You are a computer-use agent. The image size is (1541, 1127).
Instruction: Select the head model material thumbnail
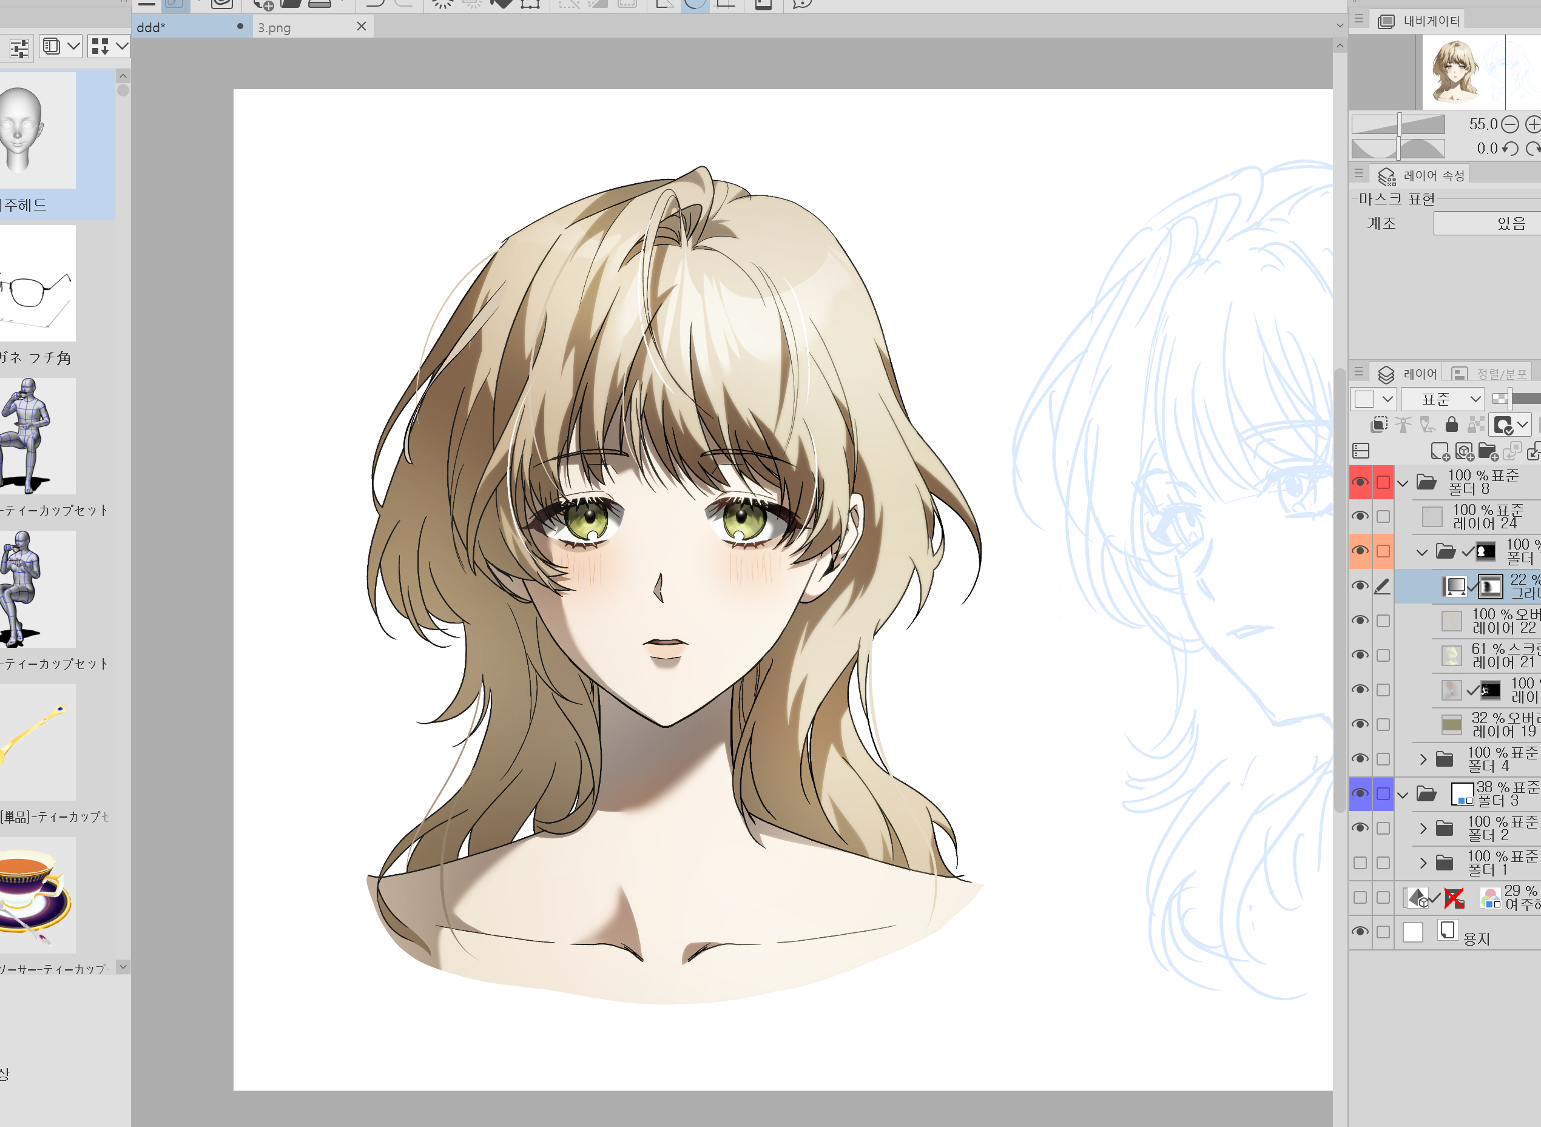click(x=38, y=130)
